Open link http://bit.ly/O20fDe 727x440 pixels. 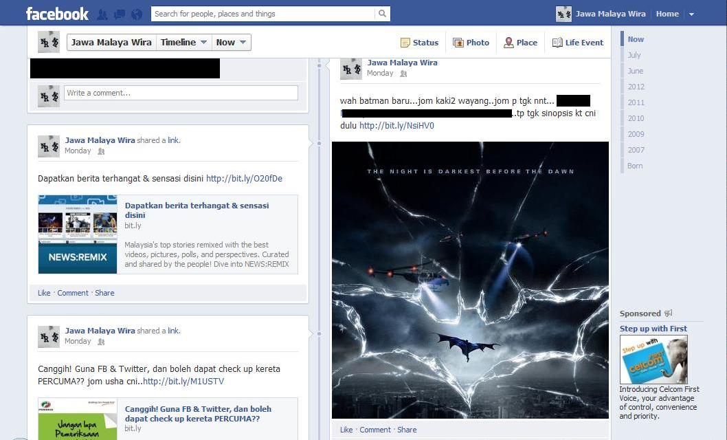coord(245,179)
